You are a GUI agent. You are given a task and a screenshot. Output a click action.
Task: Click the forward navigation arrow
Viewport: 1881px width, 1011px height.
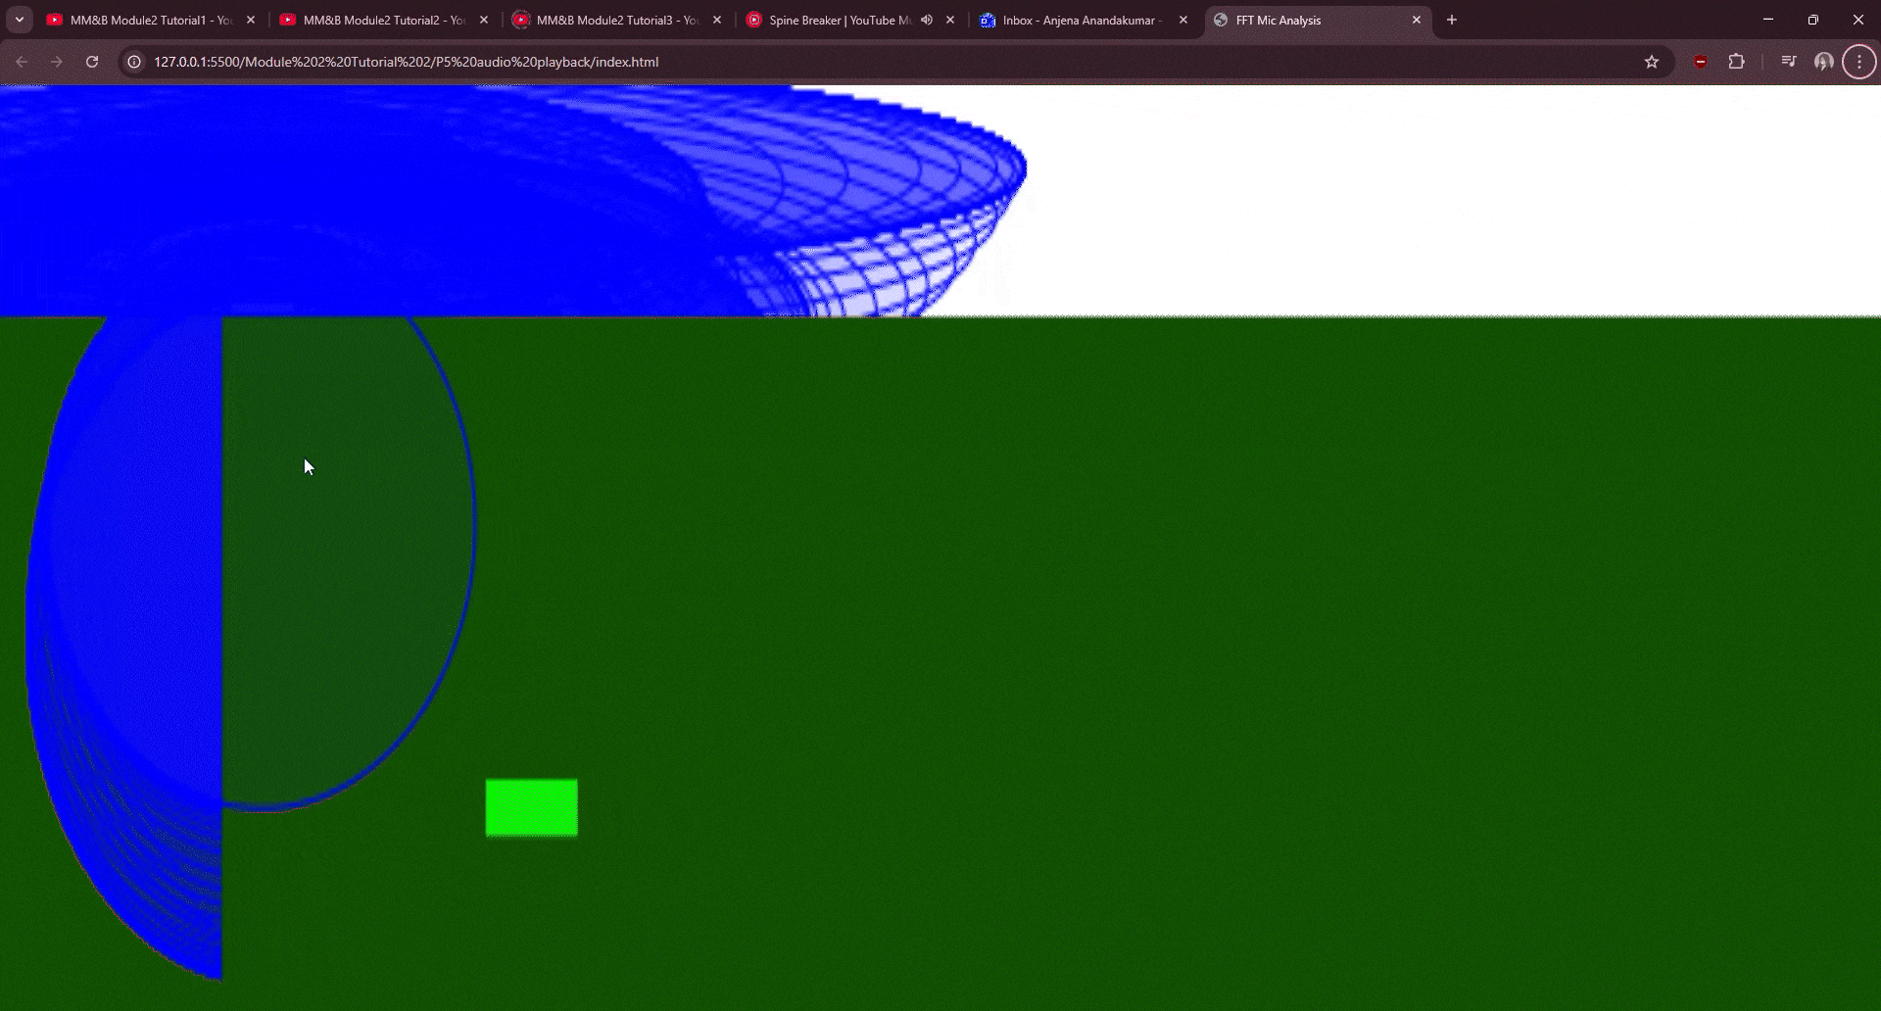point(56,61)
